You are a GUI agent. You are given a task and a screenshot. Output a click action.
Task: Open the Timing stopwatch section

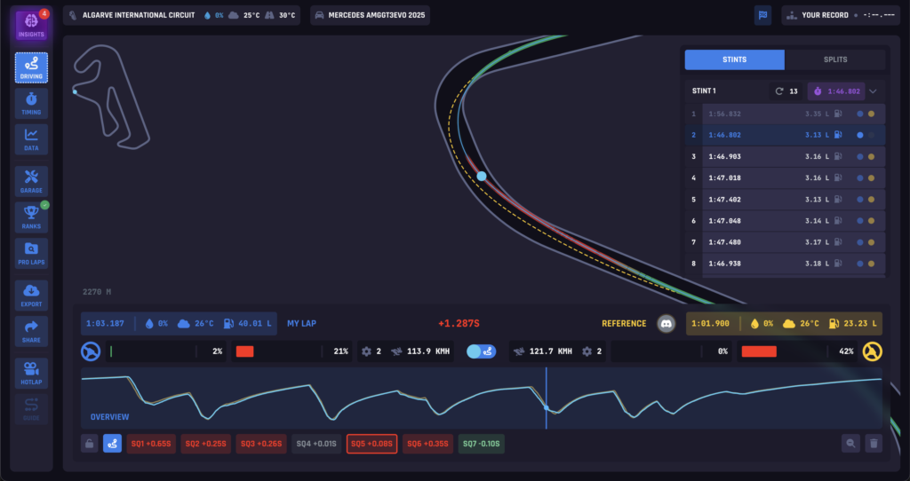(x=31, y=103)
